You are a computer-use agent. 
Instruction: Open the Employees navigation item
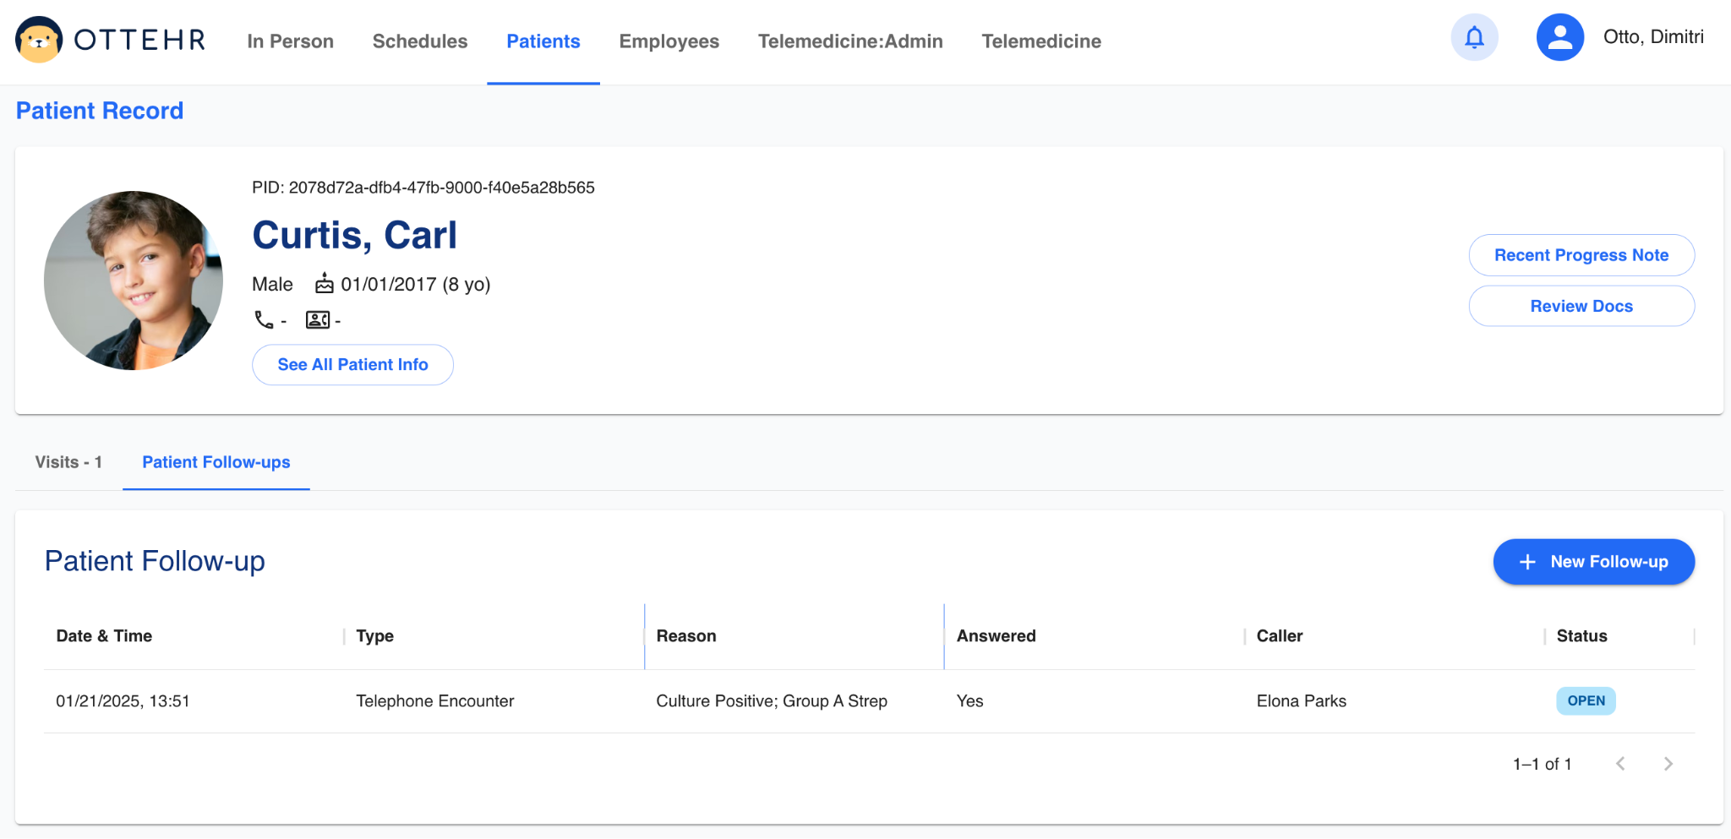point(669,41)
